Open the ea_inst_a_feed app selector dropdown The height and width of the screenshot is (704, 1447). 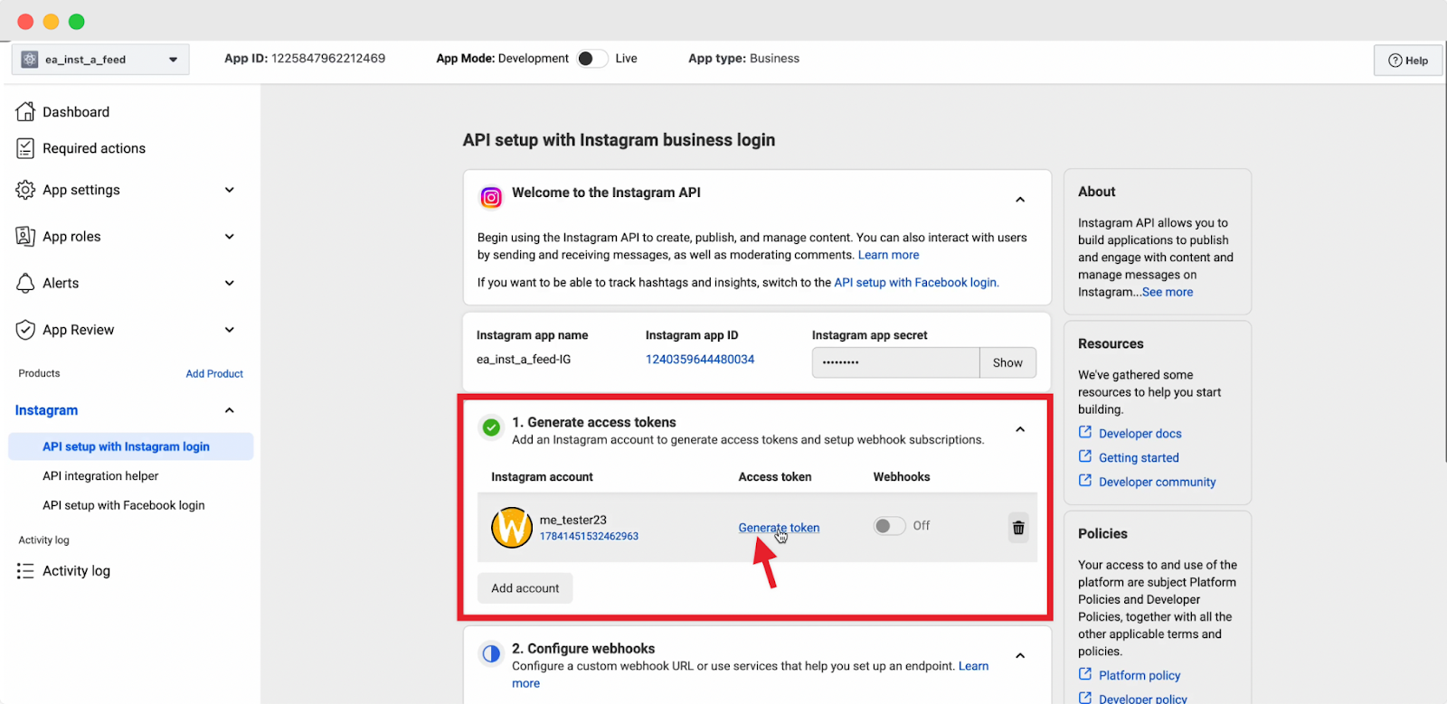point(100,60)
